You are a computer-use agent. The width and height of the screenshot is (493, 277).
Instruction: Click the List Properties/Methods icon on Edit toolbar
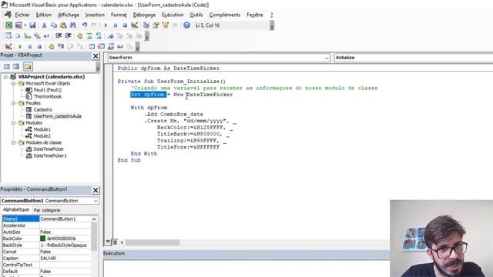click(8, 36)
